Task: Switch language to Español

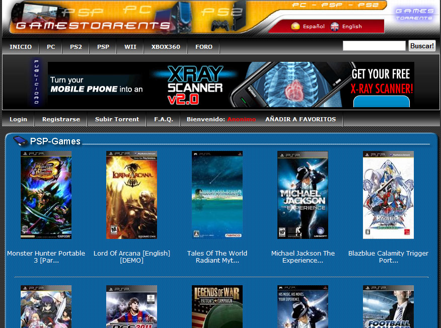Action: [x=313, y=27]
